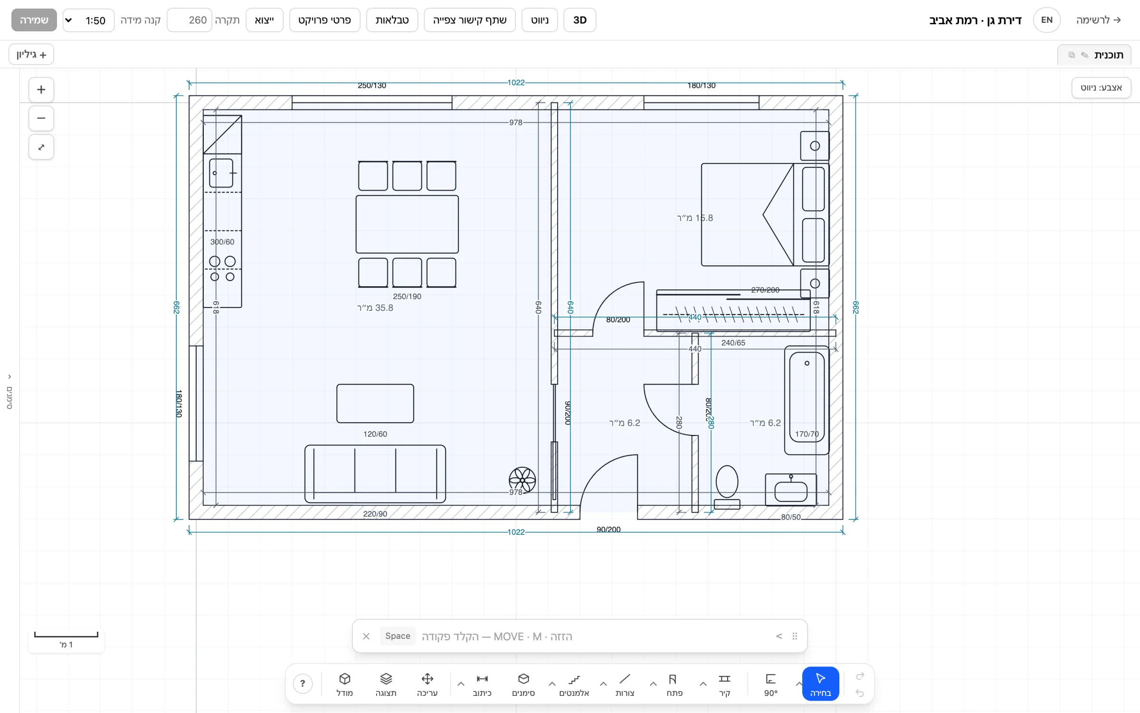Open the עריכה edit move tool
The width and height of the screenshot is (1140, 713).
click(x=427, y=684)
